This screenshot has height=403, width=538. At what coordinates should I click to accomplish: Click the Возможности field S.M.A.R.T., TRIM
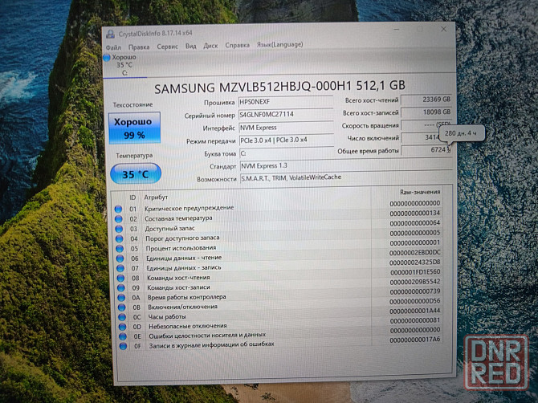tap(346, 178)
